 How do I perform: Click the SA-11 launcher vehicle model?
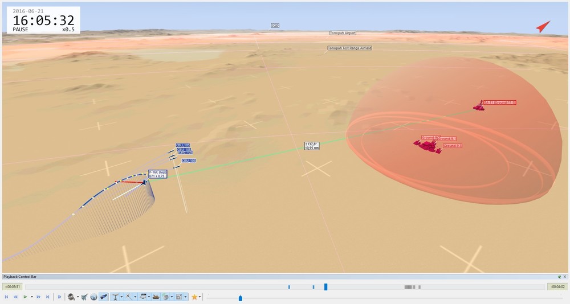coord(479,106)
